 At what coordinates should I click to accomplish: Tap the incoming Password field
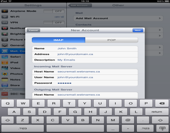coord(85,83)
